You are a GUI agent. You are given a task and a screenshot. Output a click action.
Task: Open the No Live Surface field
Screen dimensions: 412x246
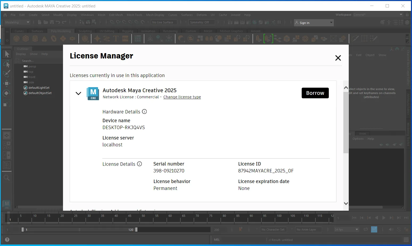[x=164, y=22]
